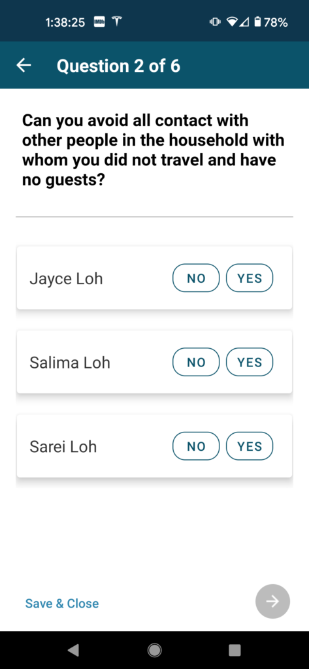
Task: Answer NO for Sarei Loh
Action: click(196, 446)
